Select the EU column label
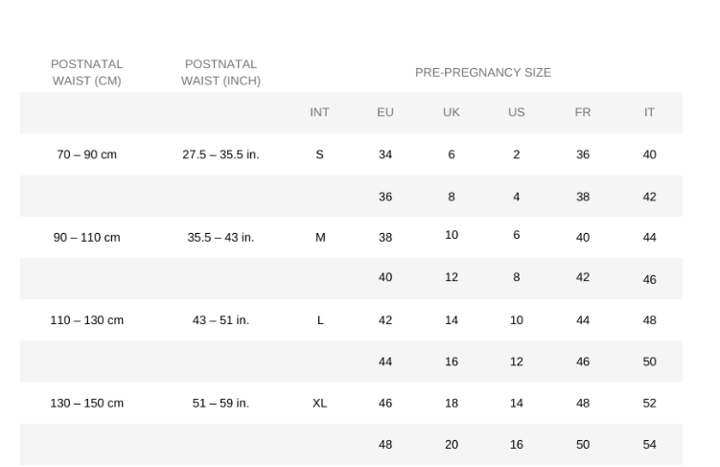This screenshot has width=720, height=467. click(x=385, y=113)
